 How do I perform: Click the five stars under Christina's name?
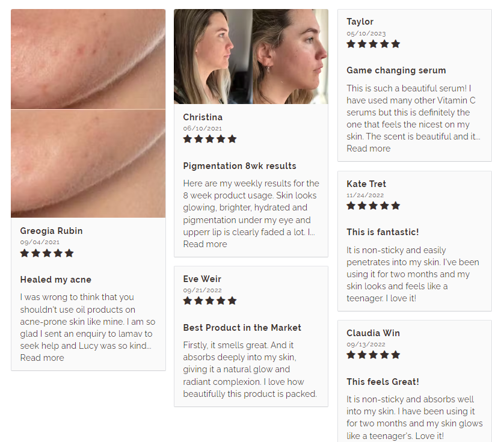(x=209, y=139)
